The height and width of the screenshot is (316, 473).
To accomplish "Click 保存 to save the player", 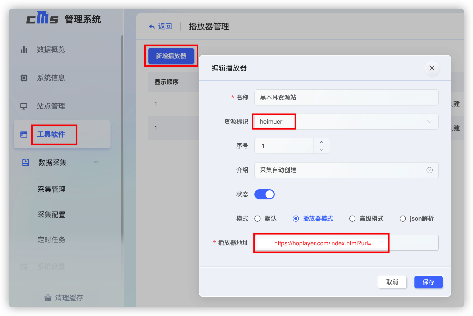I will click(x=428, y=282).
